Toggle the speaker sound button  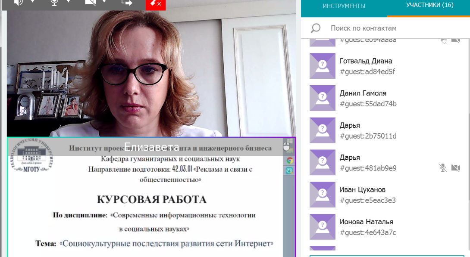coord(19,3)
